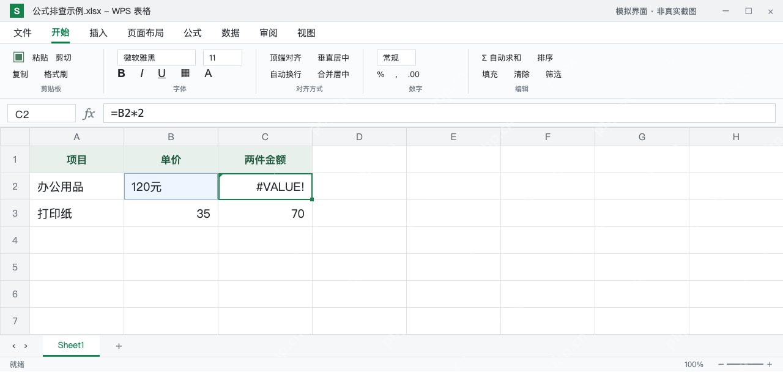The width and height of the screenshot is (783, 372).
Task: Click the 填充 fill button
Action: [490, 74]
